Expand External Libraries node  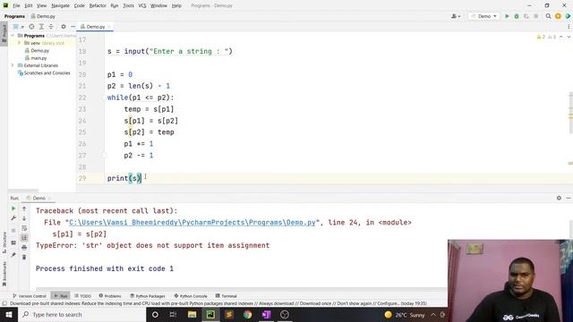pos(13,65)
